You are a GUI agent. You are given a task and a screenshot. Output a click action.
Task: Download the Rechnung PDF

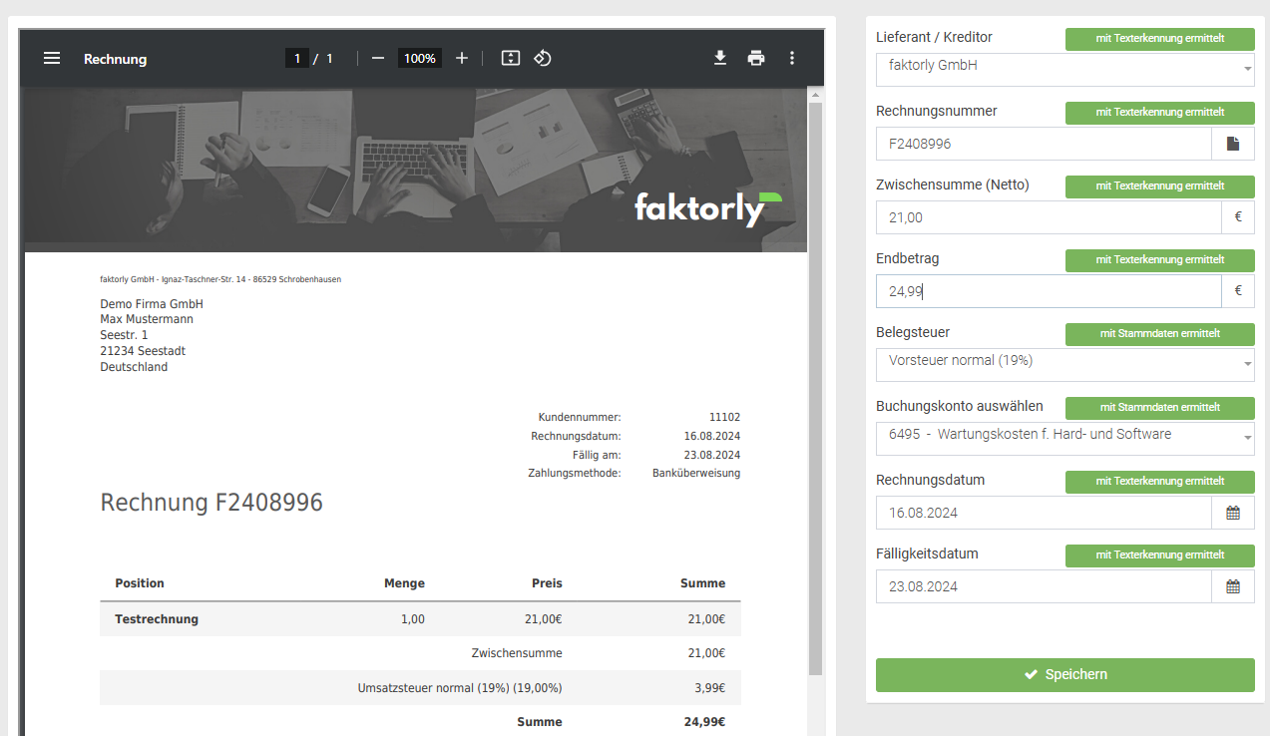tap(720, 59)
